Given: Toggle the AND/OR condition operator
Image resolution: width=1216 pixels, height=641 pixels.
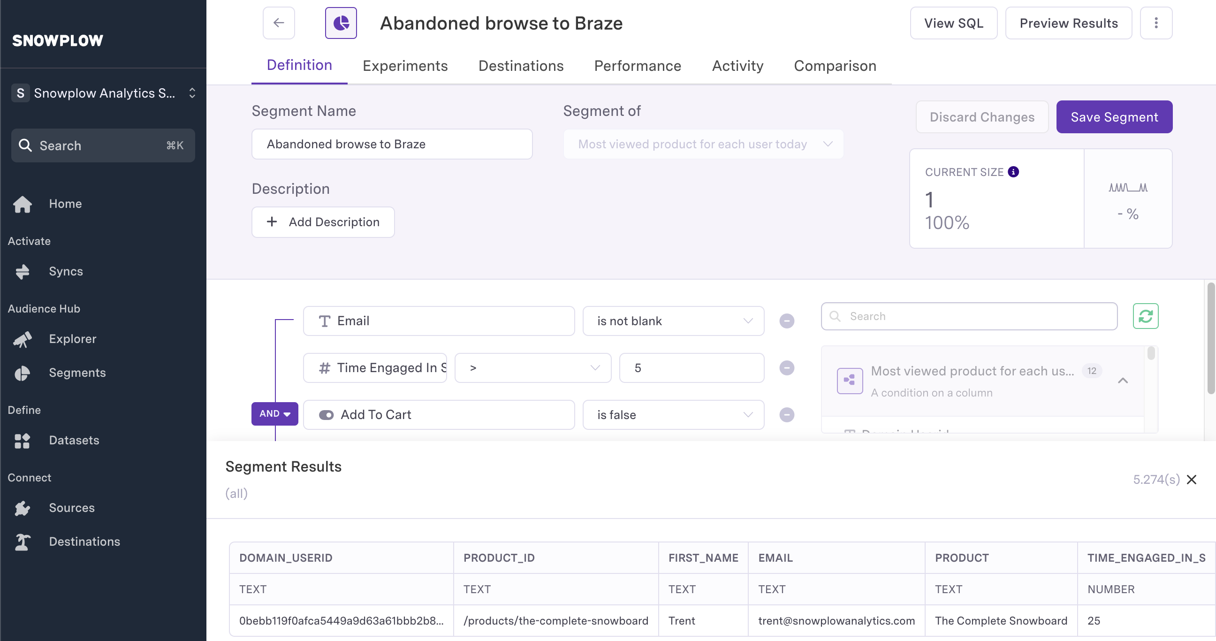Looking at the screenshot, I should (274, 413).
